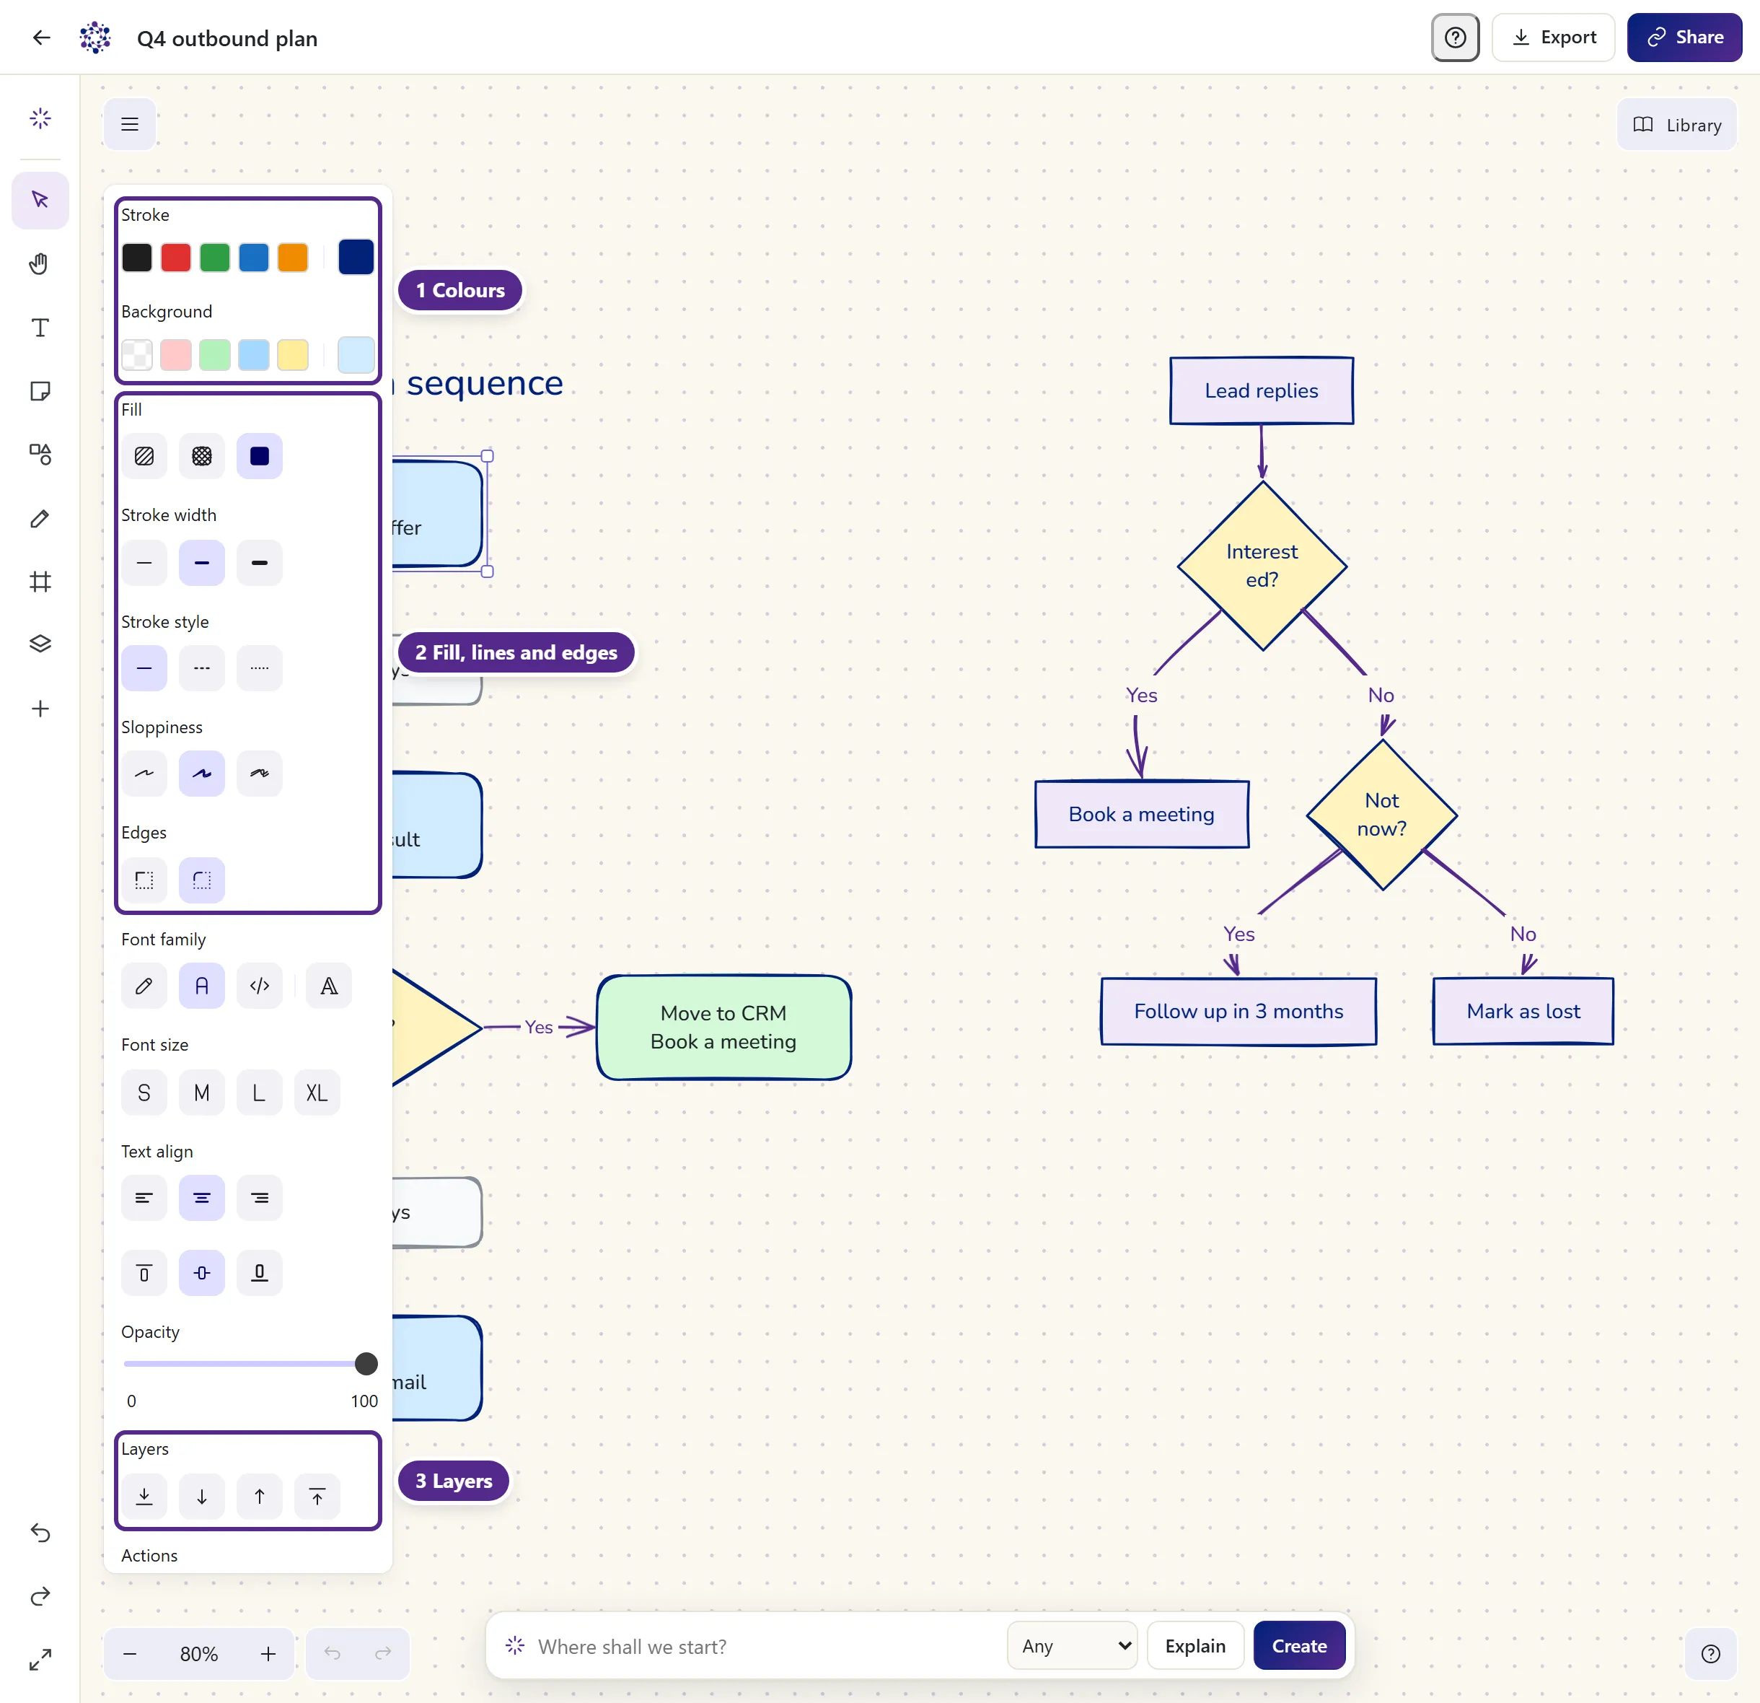Select the pencil draw tool

40,518
